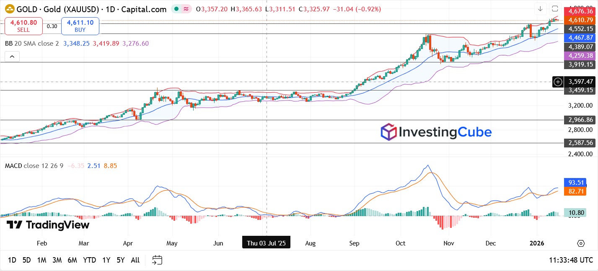Open the go-to-date calendar icon
Viewport: 598px width, 271px height.
pyautogui.click(x=157, y=260)
